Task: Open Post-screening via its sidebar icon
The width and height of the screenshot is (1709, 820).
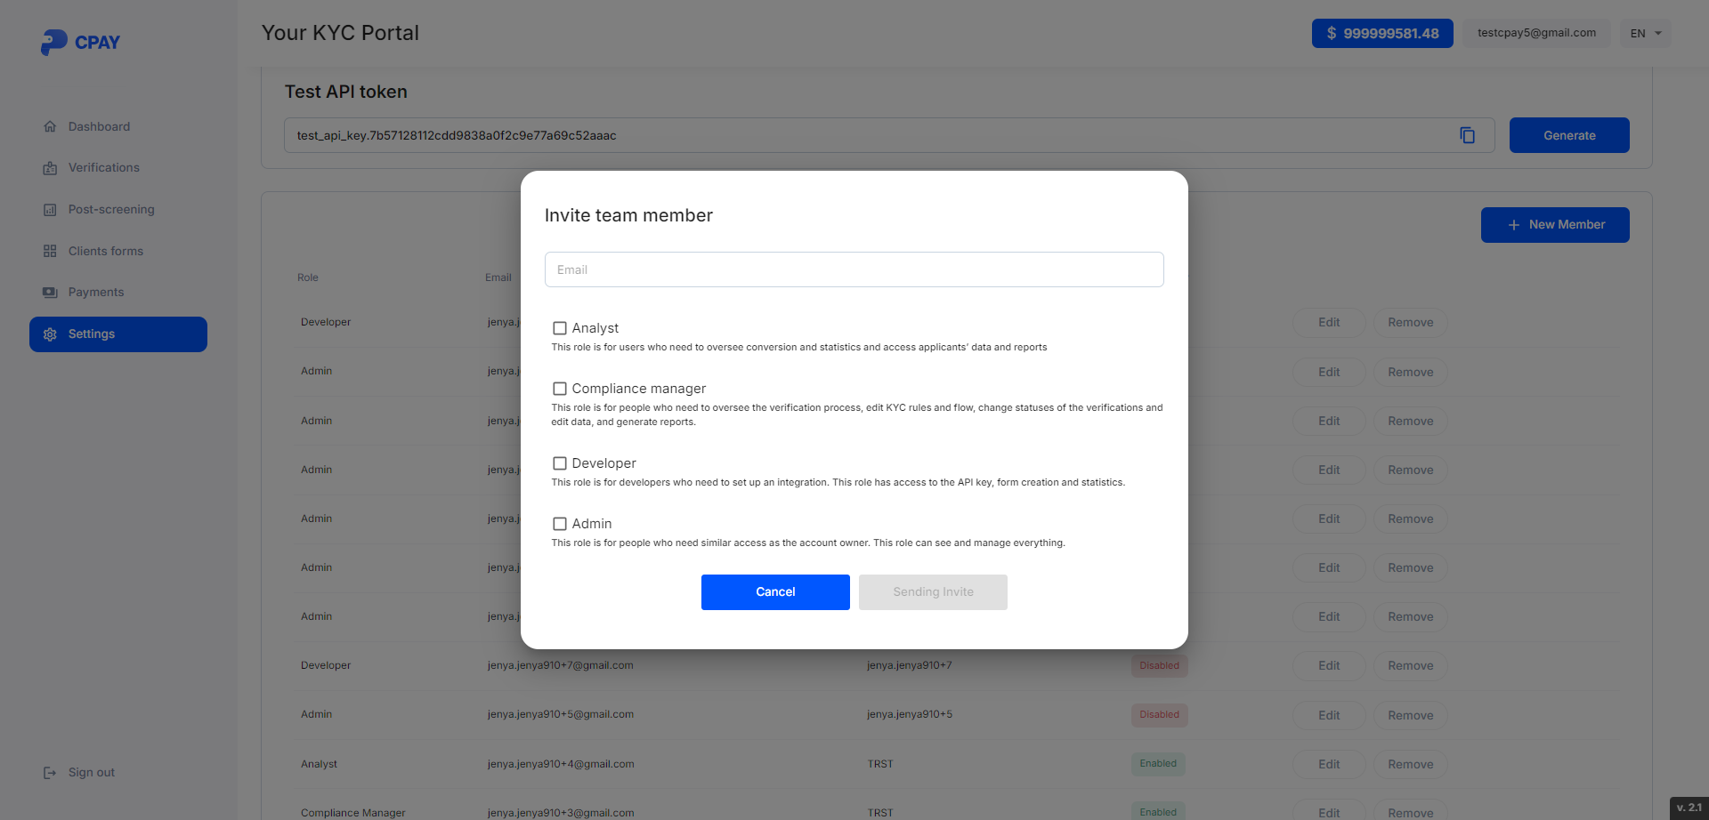Action: (51, 209)
